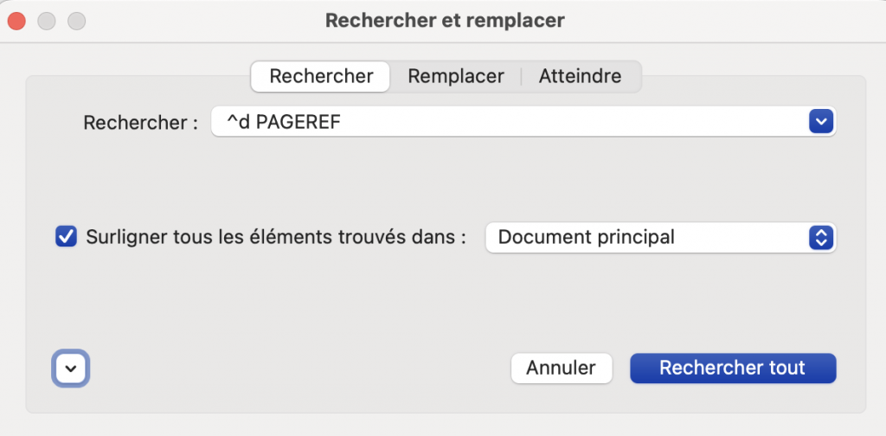The height and width of the screenshot is (436, 886).
Task: Open the Rechercher history dropdown arrow
Action: (x=820, y=122)
